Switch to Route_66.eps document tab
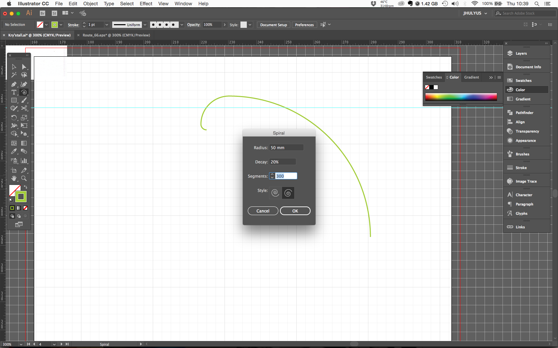The image size is (558, 348). pos(116,35)
